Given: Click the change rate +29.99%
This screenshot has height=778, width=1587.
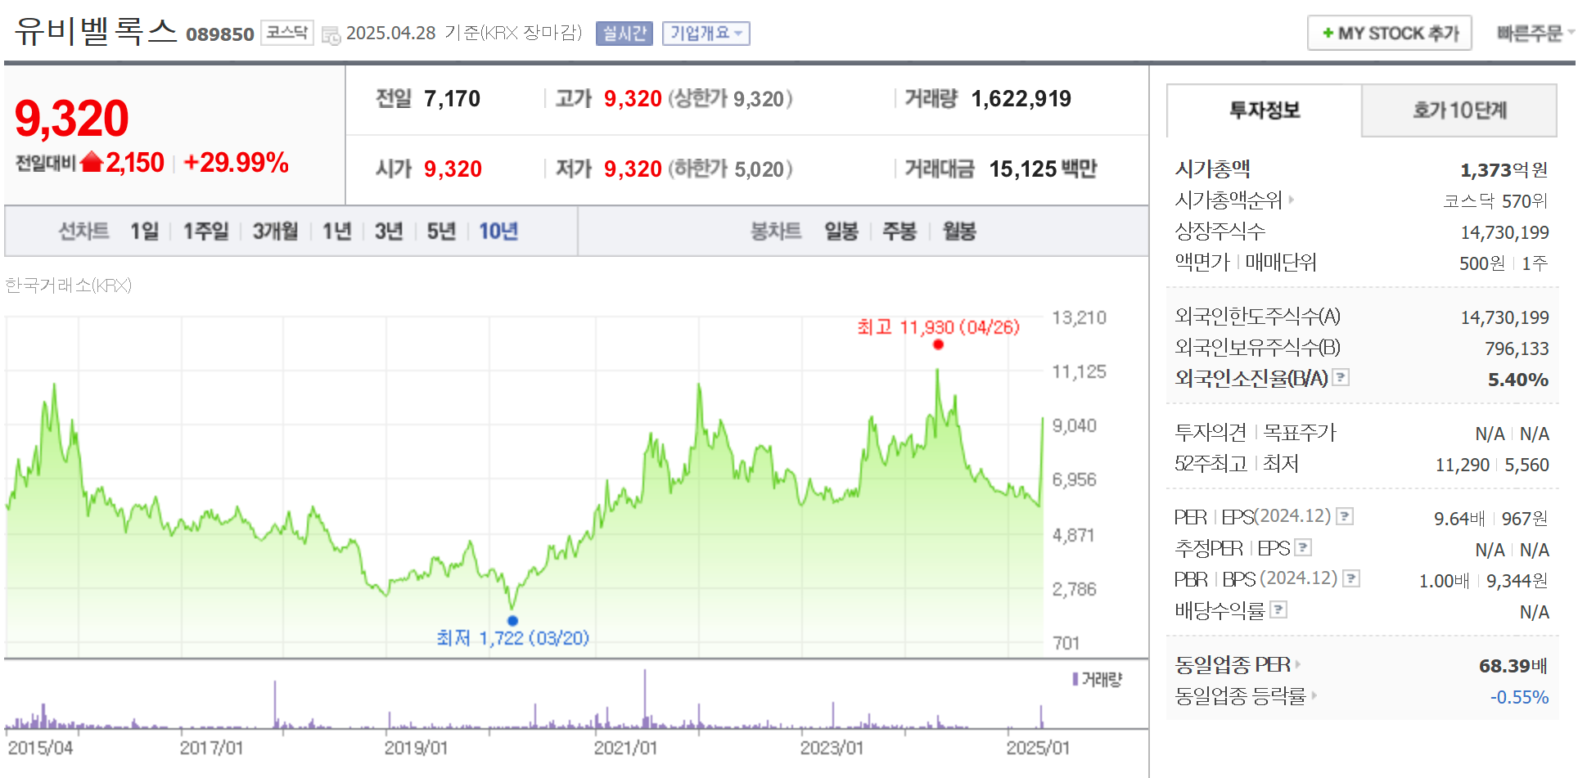Looking at the screenshot, I should tap(236, 162).
